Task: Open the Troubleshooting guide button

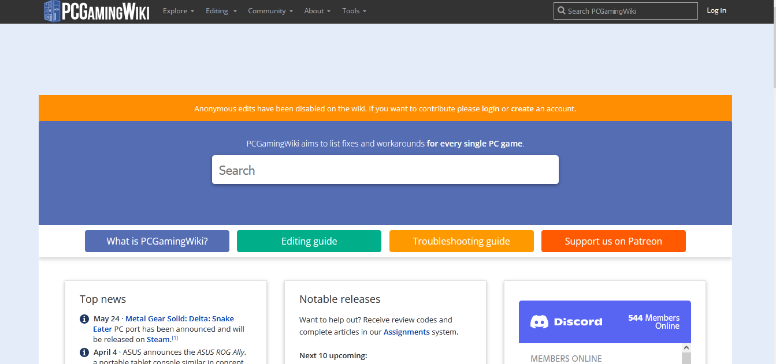Action: [x=462, y=241]
